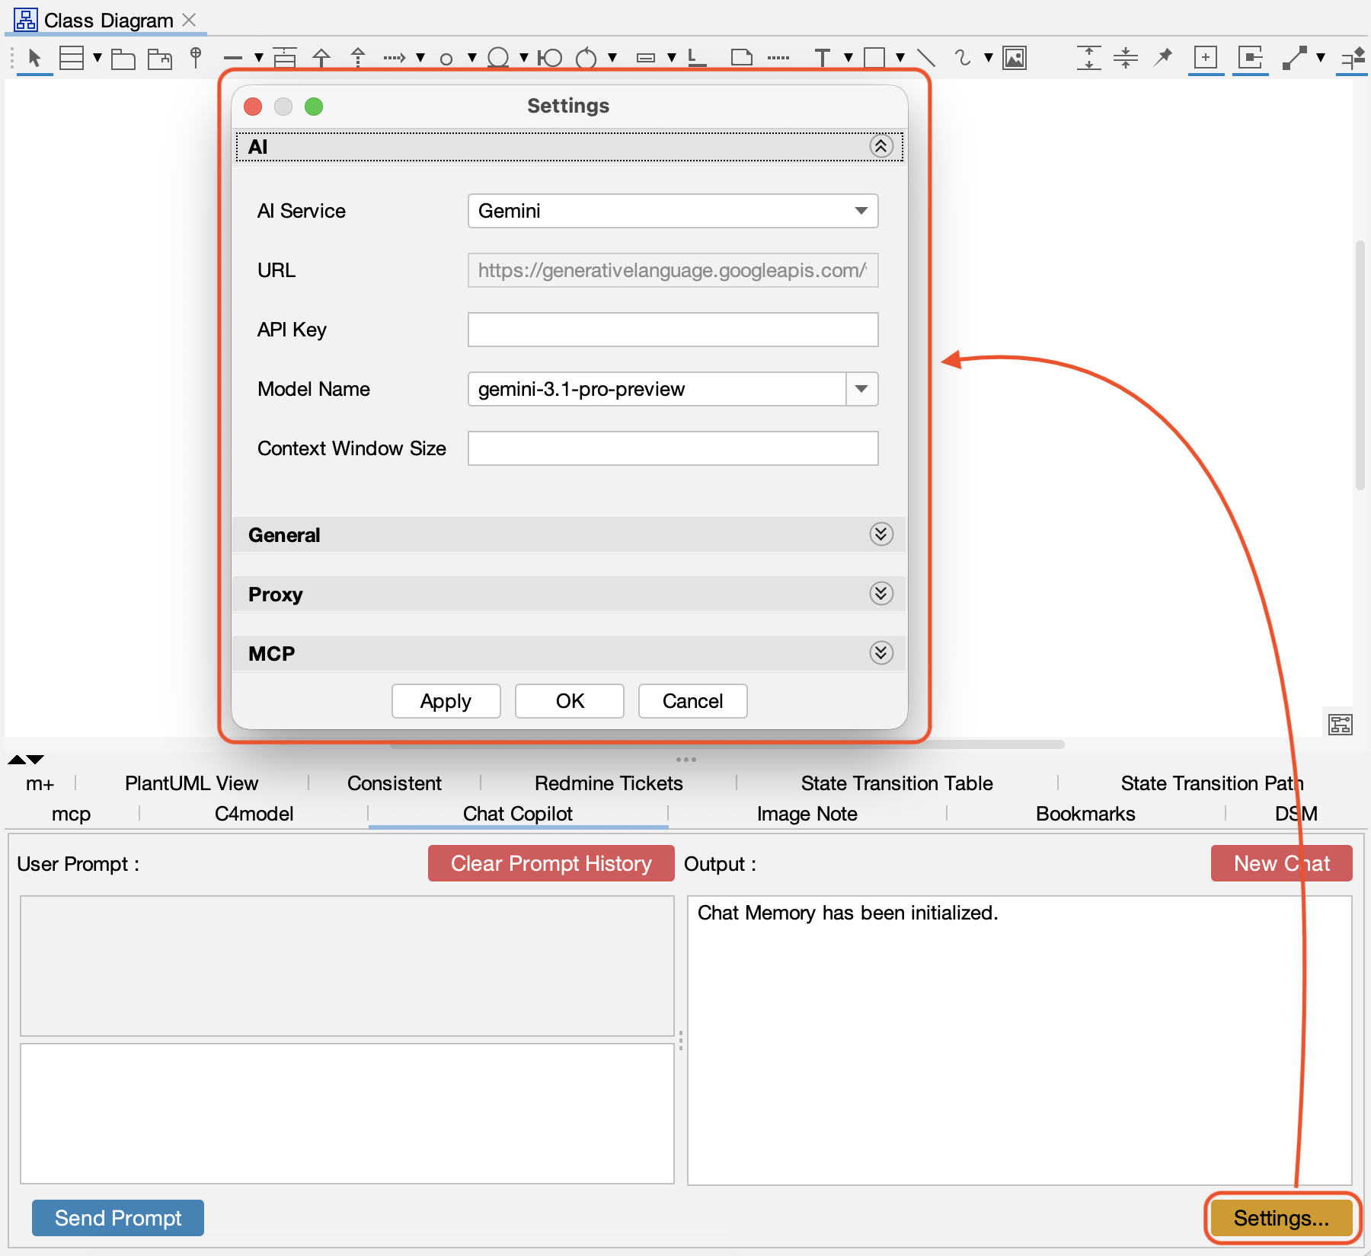
Task: Click the Send Prompt button
Action: pyautogui.click(x=118, y=1218)
